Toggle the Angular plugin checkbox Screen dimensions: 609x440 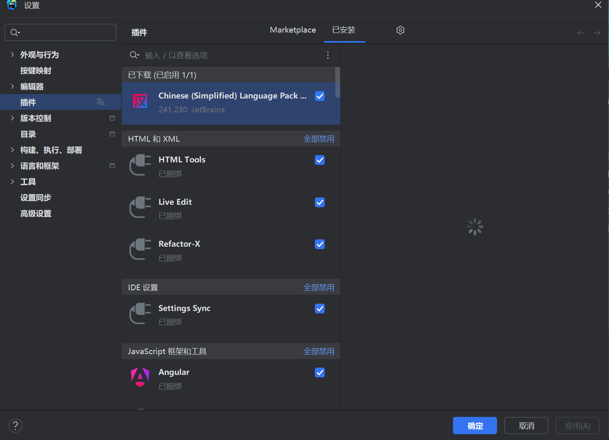(320, 372)
